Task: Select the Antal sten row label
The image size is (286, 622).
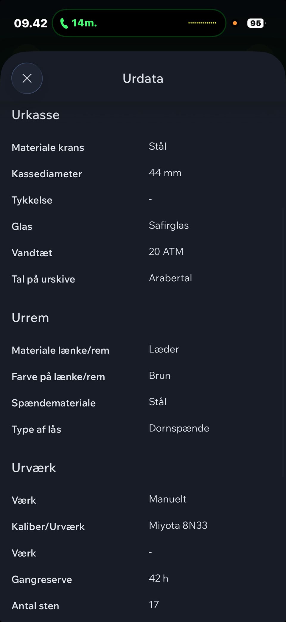Action: coord(35,606)
